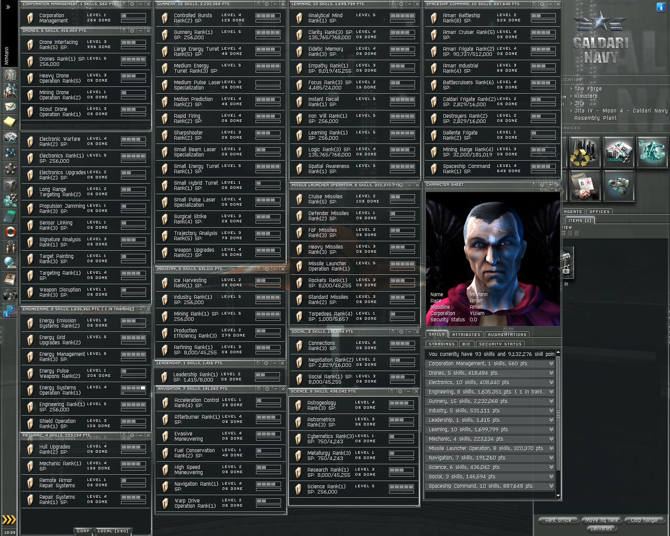This screenshot has height=536, width=670.
Task: Open the ship wreck station service icon
Action: [619, 186]
